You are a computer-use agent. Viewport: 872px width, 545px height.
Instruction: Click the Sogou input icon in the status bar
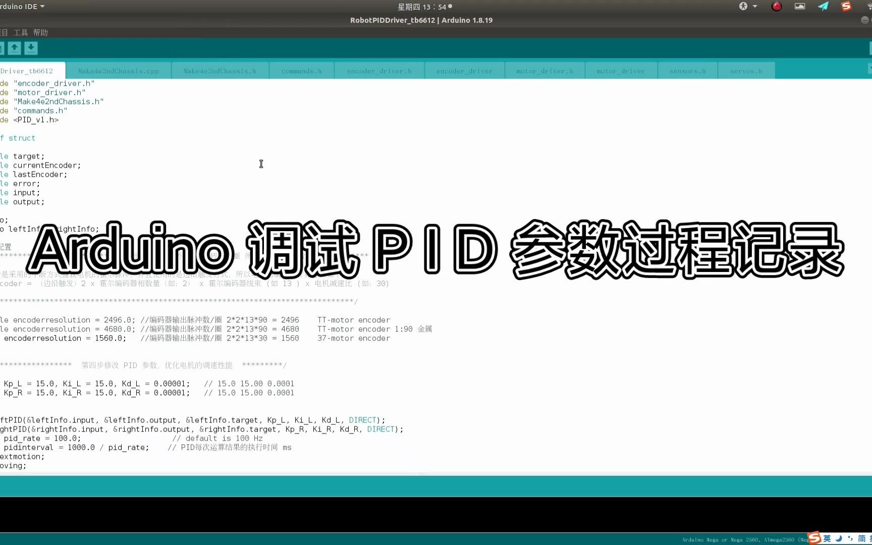(x=813, y=537)
